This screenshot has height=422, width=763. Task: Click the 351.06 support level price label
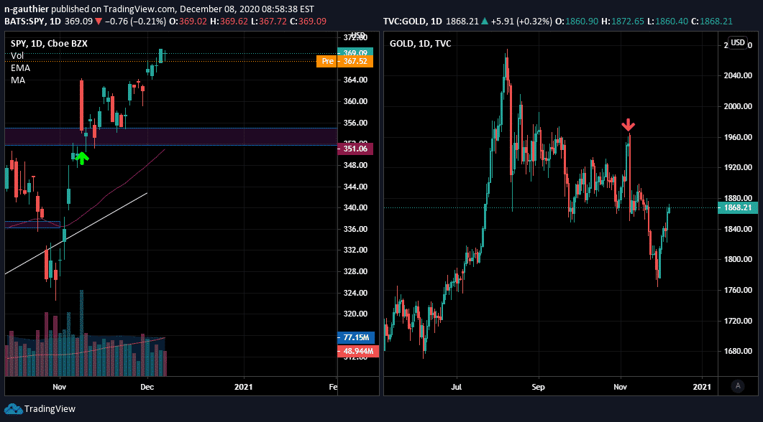click(355, 149)
